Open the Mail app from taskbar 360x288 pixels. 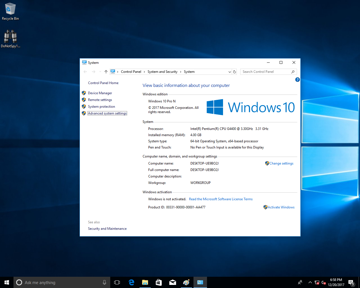(x=173, y=282)
